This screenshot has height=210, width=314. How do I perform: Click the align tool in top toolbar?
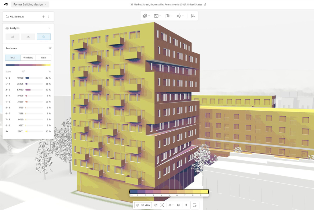[x=193, y=16]
